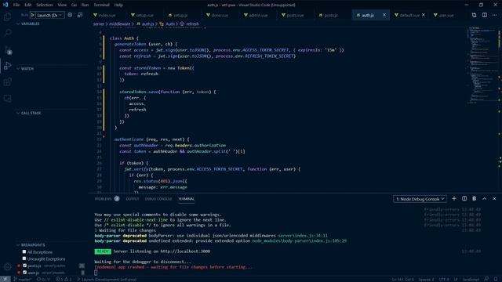Viewport: 502px width, 282px height.
Task: Open the File menu
Action: click(16, 5)
